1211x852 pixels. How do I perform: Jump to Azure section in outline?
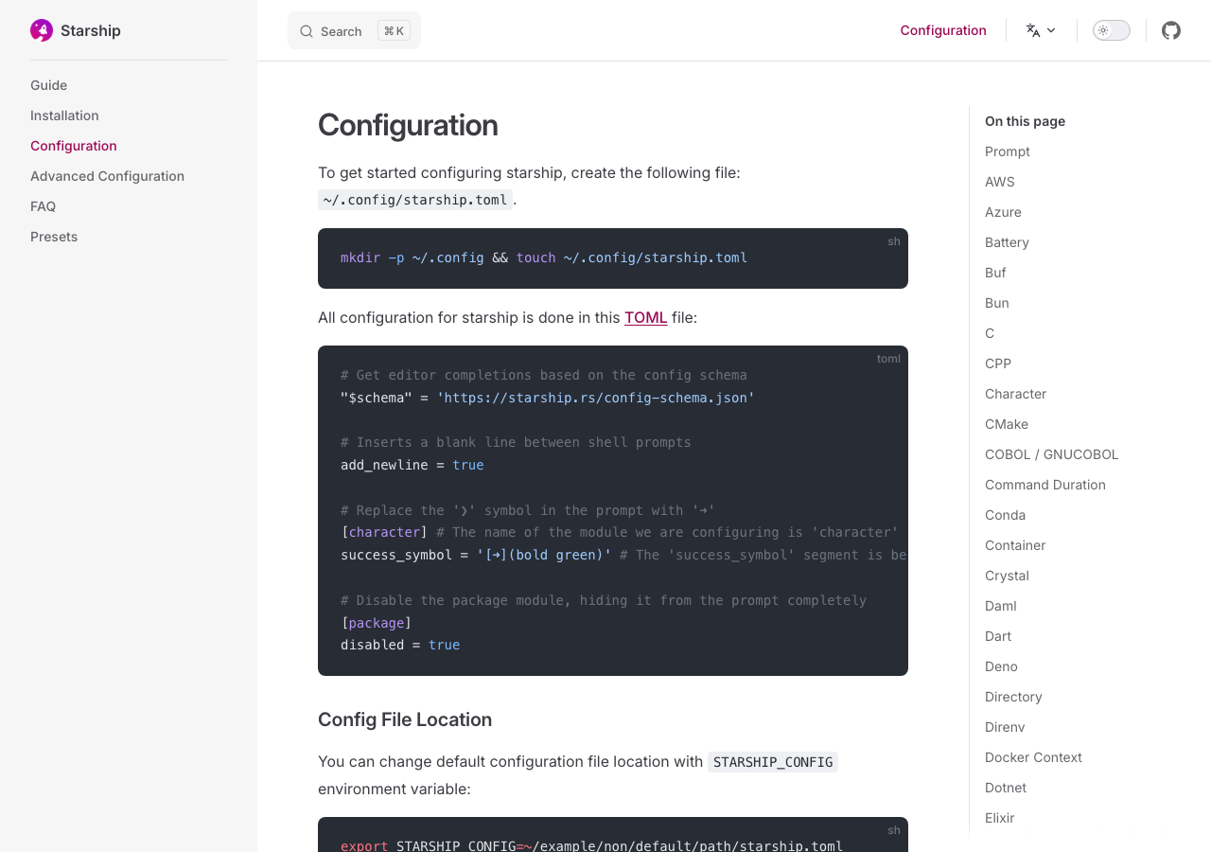pyautogui.click(x=1003, y=212)
